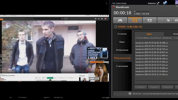This screenshot has height=100, width=178.
Task: Click the Bandicam recording size progress bar
Action: (x=142, y=11)
